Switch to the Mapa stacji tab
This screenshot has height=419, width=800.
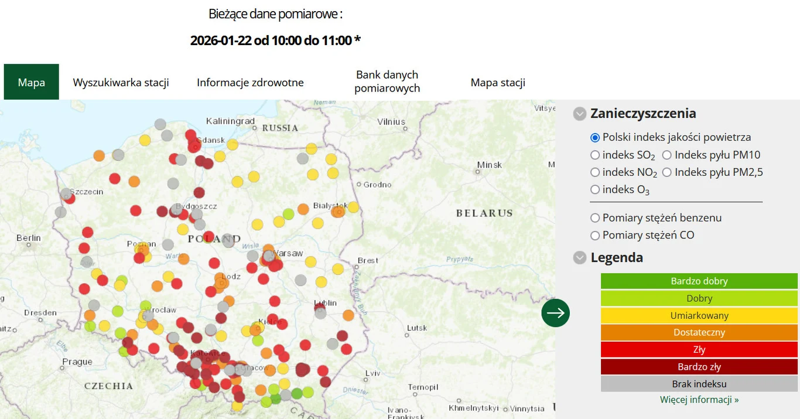point(497,82)
